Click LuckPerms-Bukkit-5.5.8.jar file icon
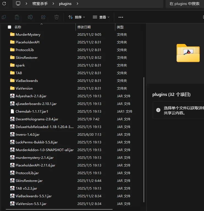Image resolution: width=204 pixels, height=211 pixels. coord(12,142)
